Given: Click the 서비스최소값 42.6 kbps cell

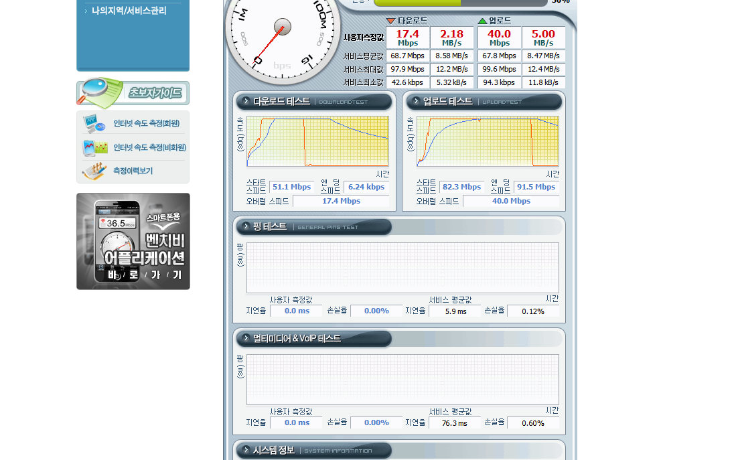Looking at the screenshot, I should 408,82.
